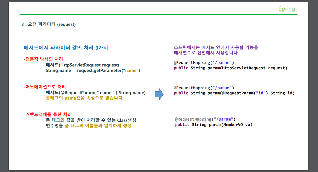318x172 pixels.
Task: Click @RequestMapping line above HttpServletRequest code
Action: (x=204, y=63)
